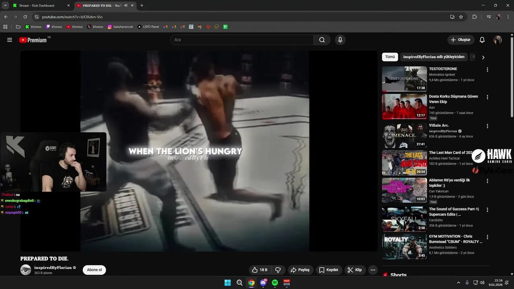Image resolution: width=514 pixels, height=289 pixels.
Task: Open YouTube account avatar menu
Action: point(498,40)
